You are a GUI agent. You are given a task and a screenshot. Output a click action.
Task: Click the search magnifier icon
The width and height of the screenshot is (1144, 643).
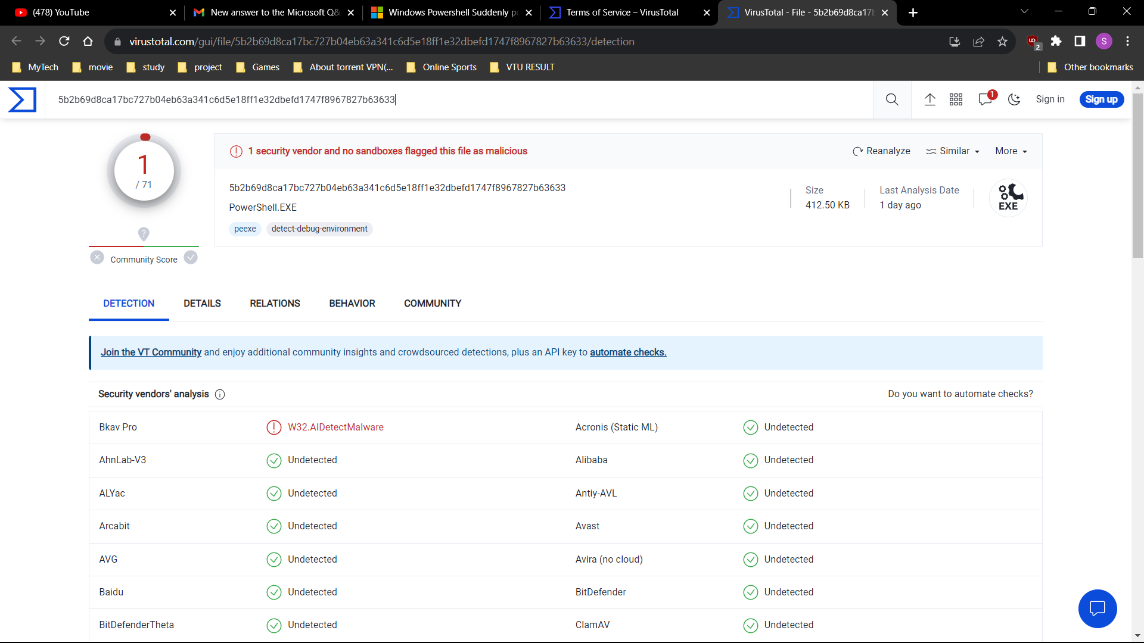tap(892, 99)
